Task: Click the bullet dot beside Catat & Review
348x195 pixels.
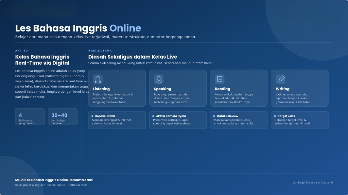Action: point(214,116)
